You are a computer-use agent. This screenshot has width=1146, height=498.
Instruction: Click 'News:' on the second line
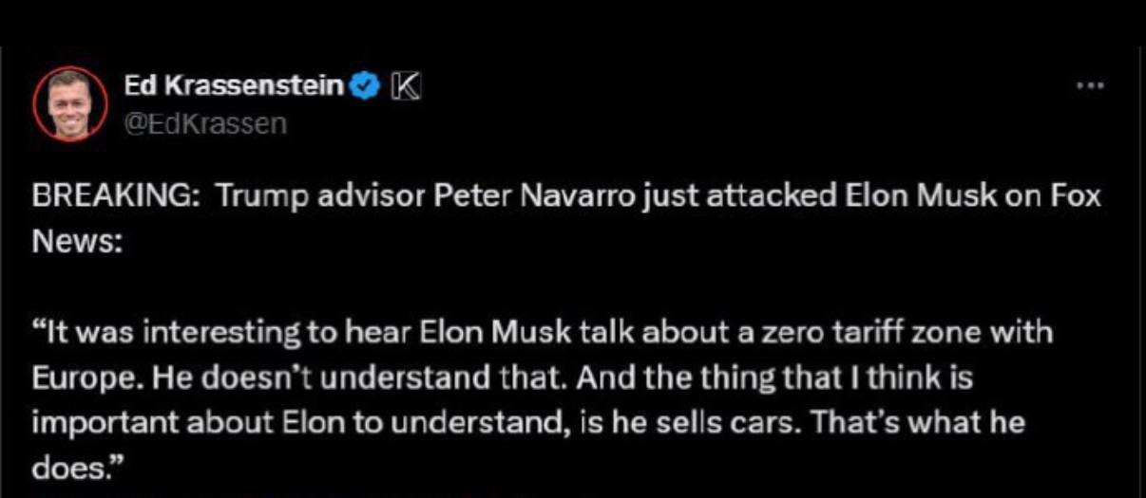pyautogui.click(x=77, y=242)
